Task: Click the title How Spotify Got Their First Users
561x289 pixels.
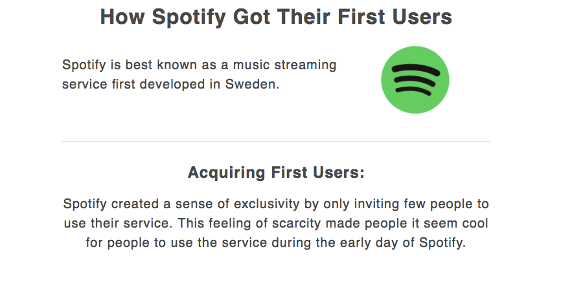Action: [x=276, y=17]
